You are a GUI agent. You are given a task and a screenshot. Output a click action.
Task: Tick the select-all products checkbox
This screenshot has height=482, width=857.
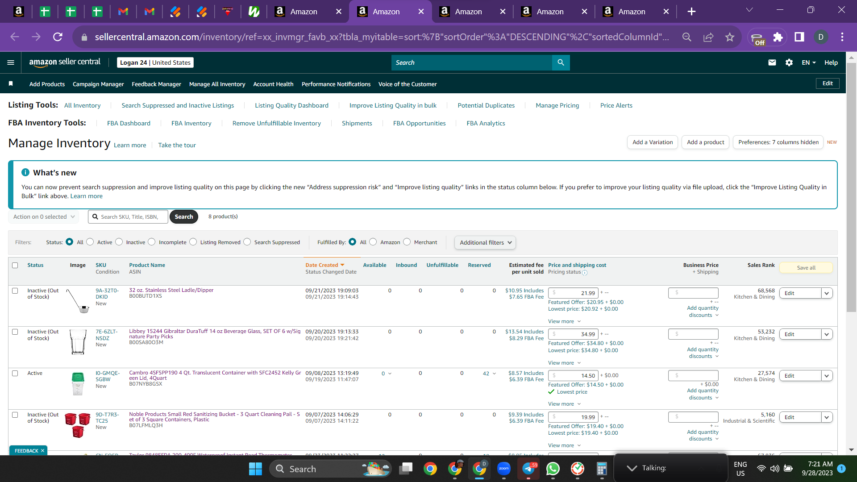pyautogui.click(x=15, y=265)
